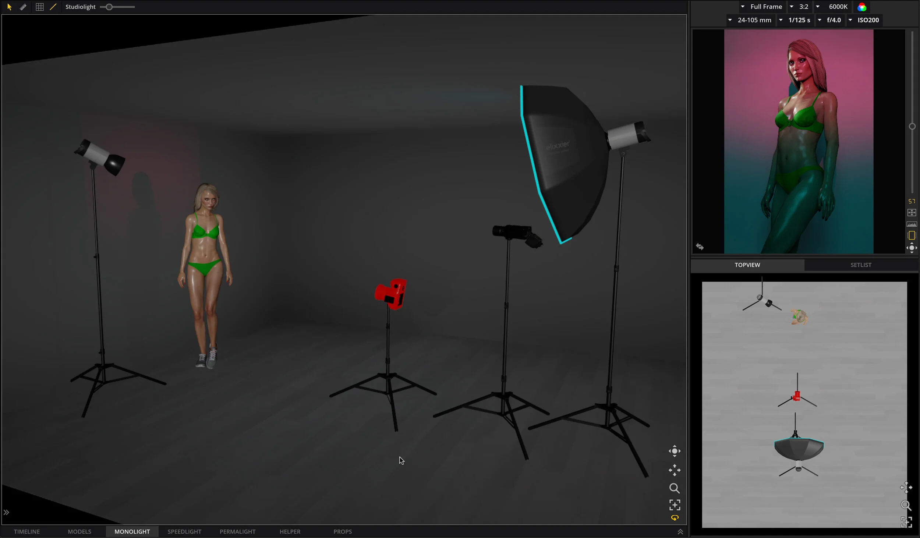Open the TIMELINE panel
This screenshot has width=920, height=538.
click(26, 531)
